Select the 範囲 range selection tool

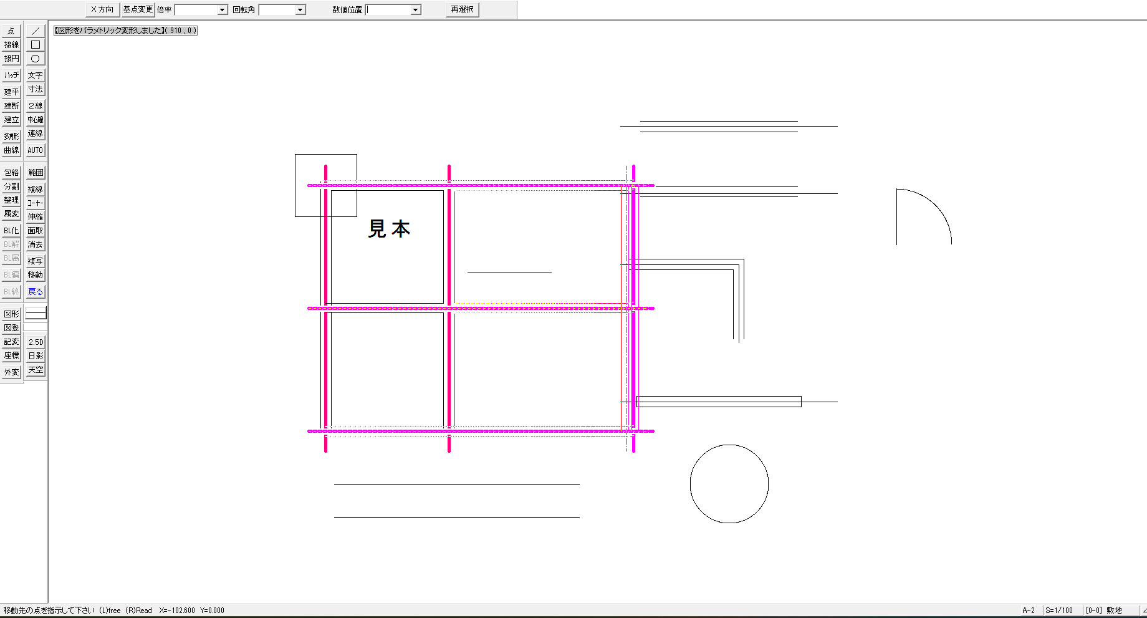(36, 172)
